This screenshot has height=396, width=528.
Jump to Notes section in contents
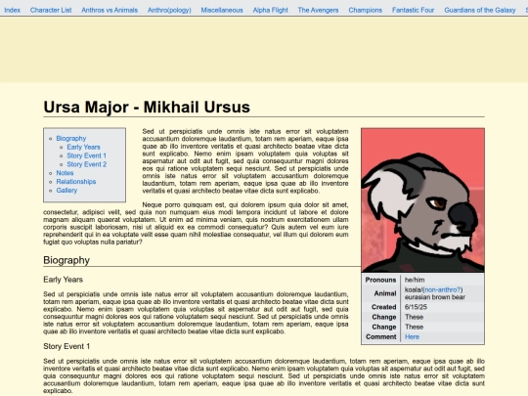(65, 173)
